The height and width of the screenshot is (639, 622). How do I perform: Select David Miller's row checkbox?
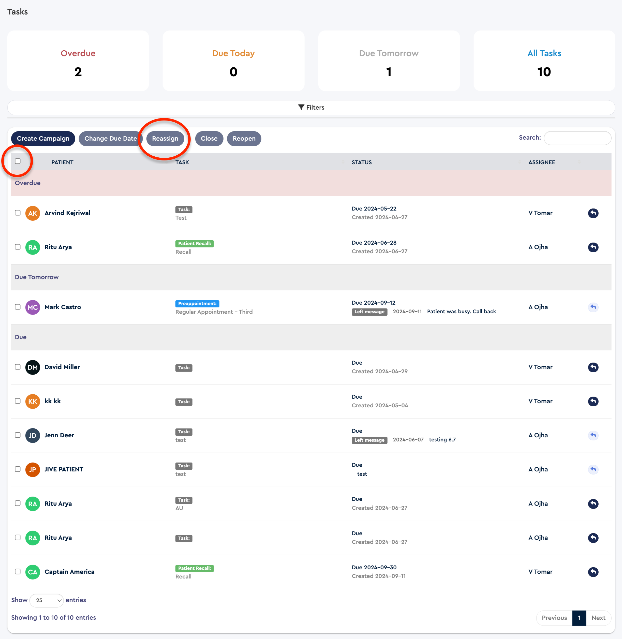18,367
